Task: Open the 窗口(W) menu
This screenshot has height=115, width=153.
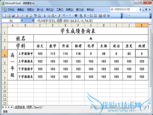Action: coord(80,10)
